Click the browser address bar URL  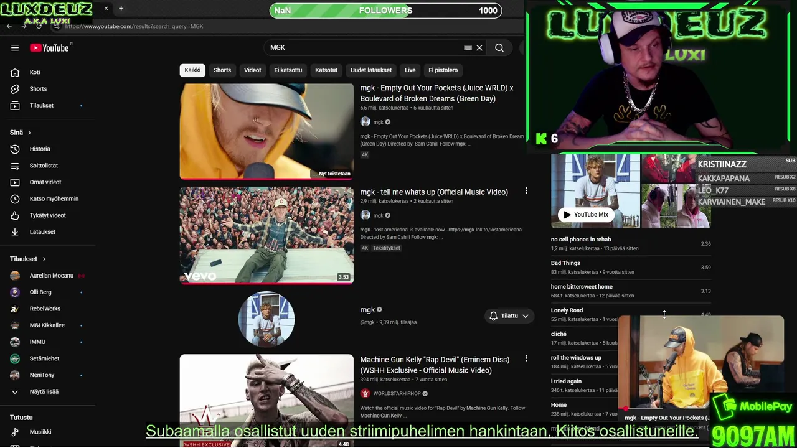pyautogui.click(x=134, y=26)
